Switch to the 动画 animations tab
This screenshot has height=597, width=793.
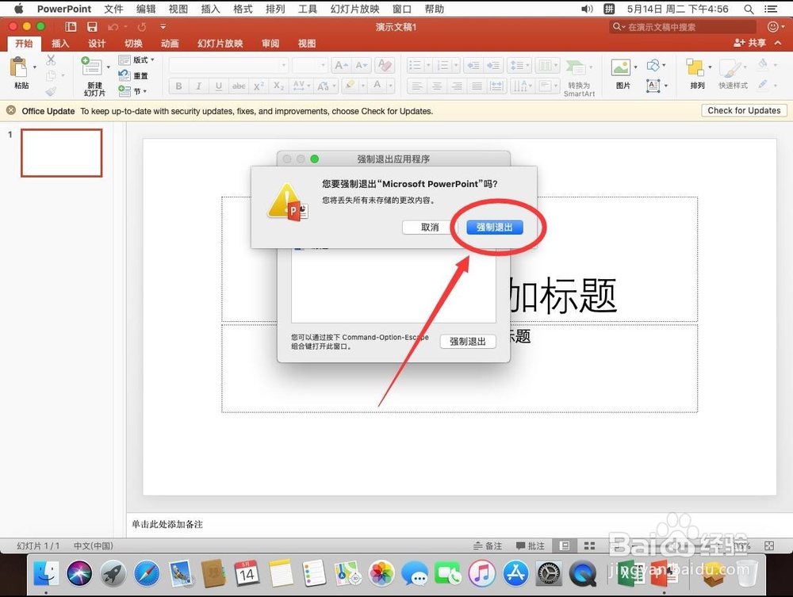click(x=170, y=44)
